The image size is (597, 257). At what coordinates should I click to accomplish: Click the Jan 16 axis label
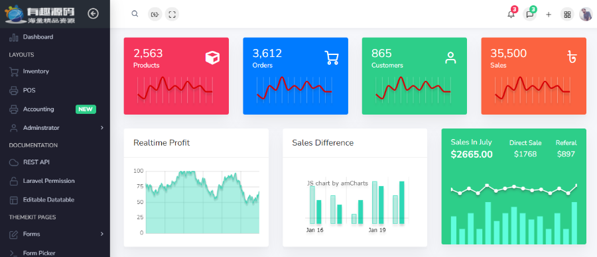[x=315, y=230]
